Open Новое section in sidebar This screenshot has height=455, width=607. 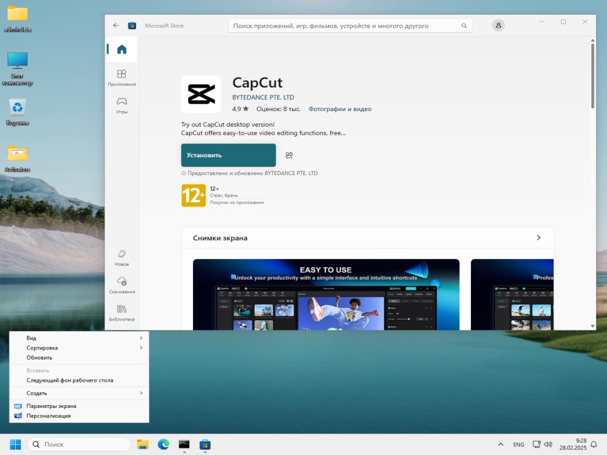click(121, 258)
